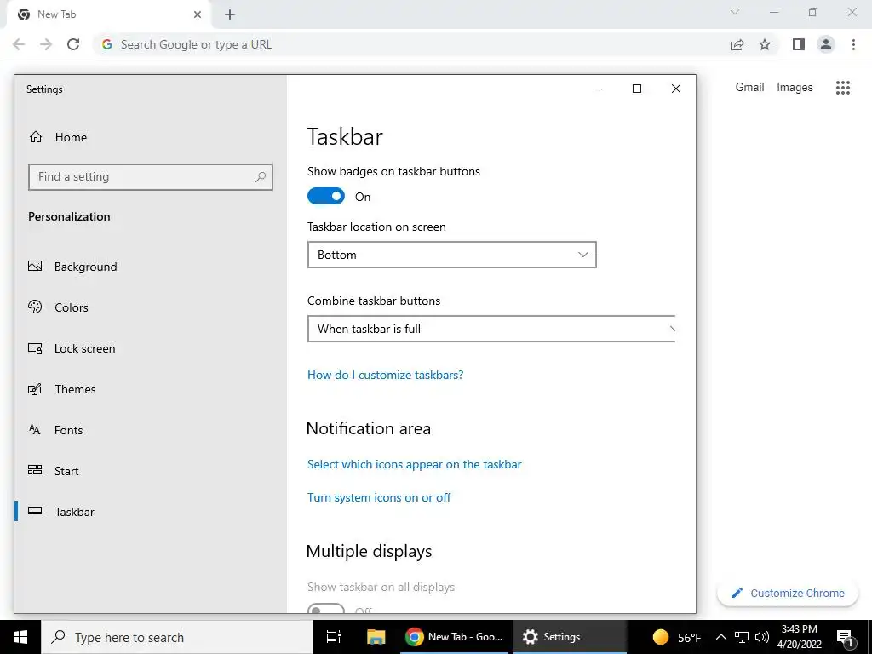This screenshot has height=654, width=872.
Task: Open Images link on New Tab page
Action: coord(795,88)
